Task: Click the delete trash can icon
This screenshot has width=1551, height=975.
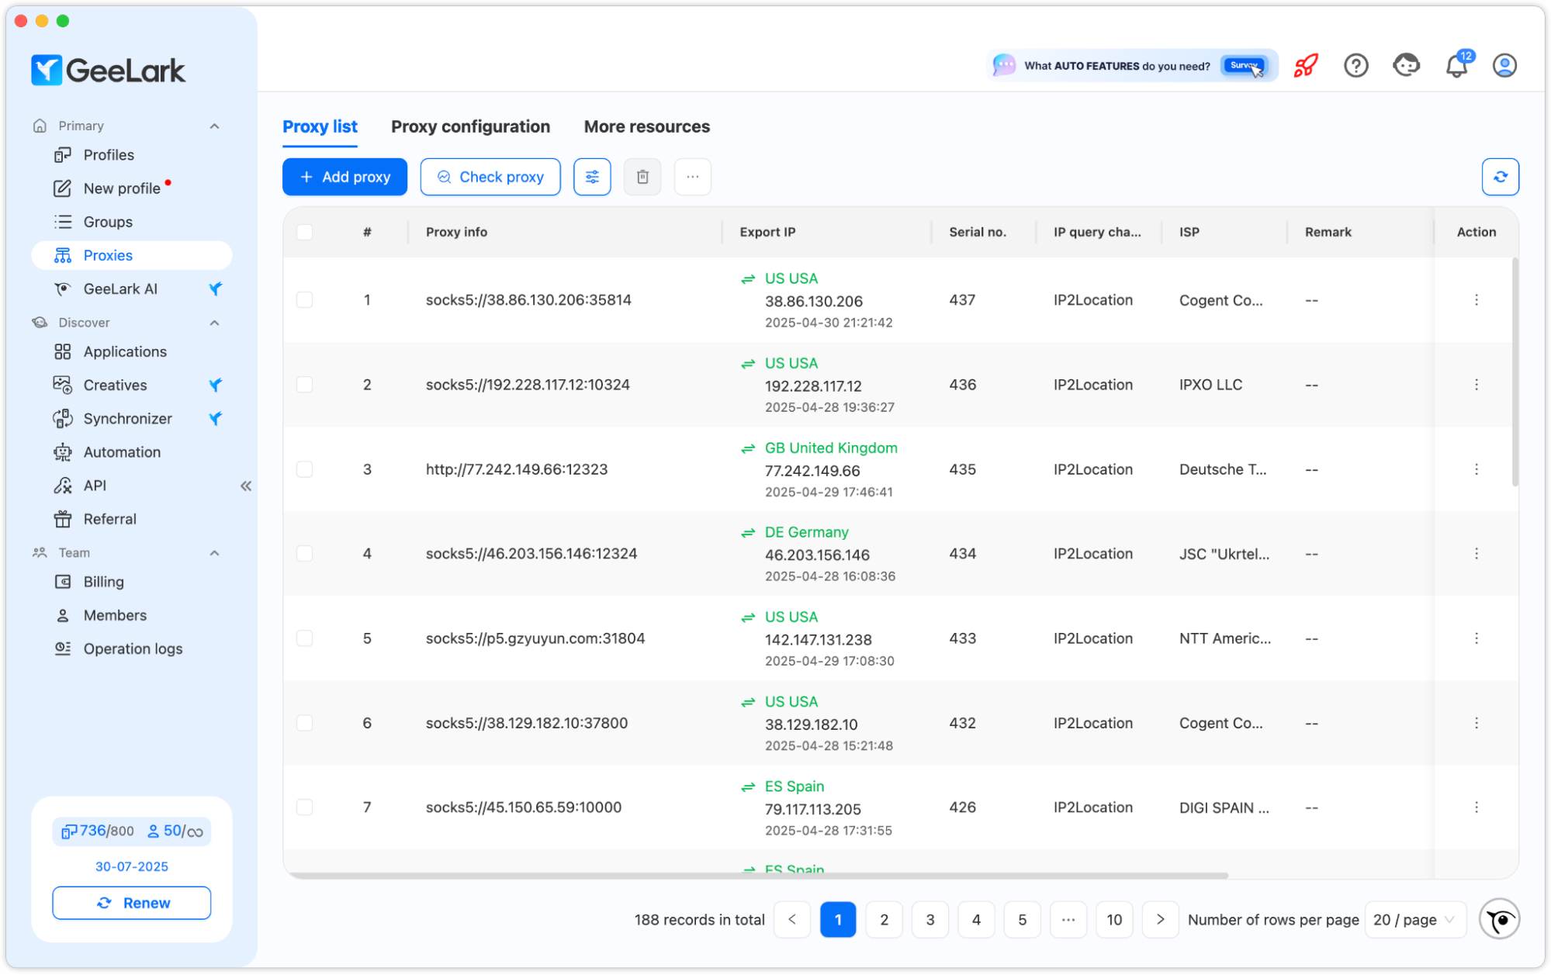Action: pos(642,177)
